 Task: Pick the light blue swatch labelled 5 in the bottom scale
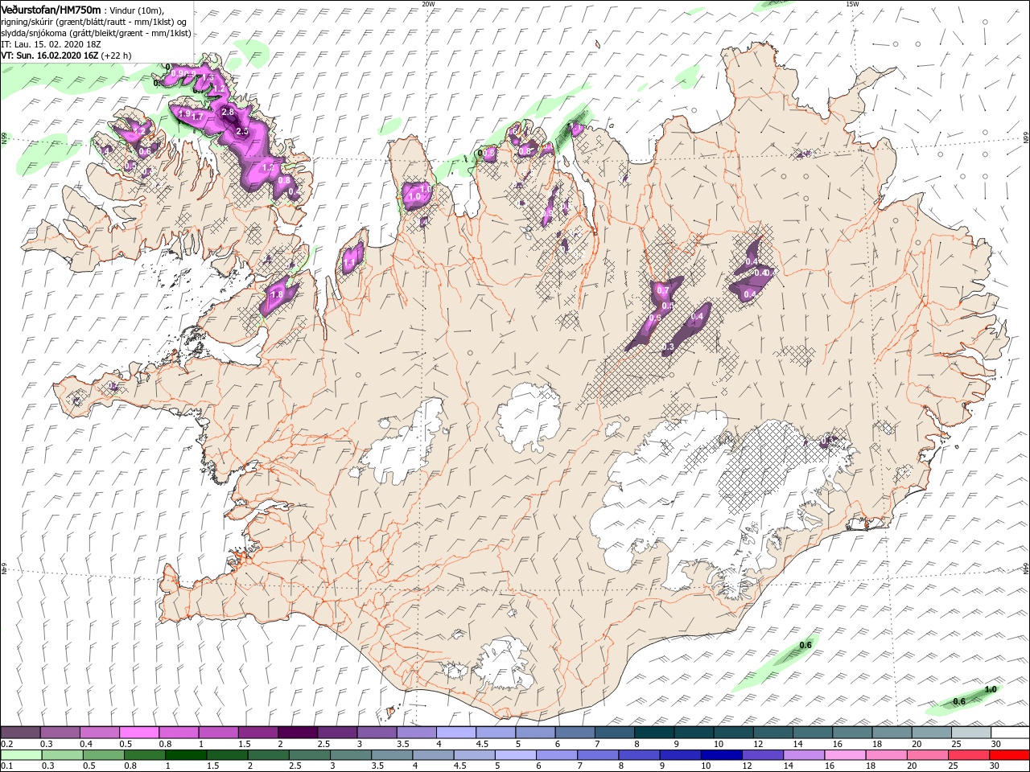[x=515, y=755]
